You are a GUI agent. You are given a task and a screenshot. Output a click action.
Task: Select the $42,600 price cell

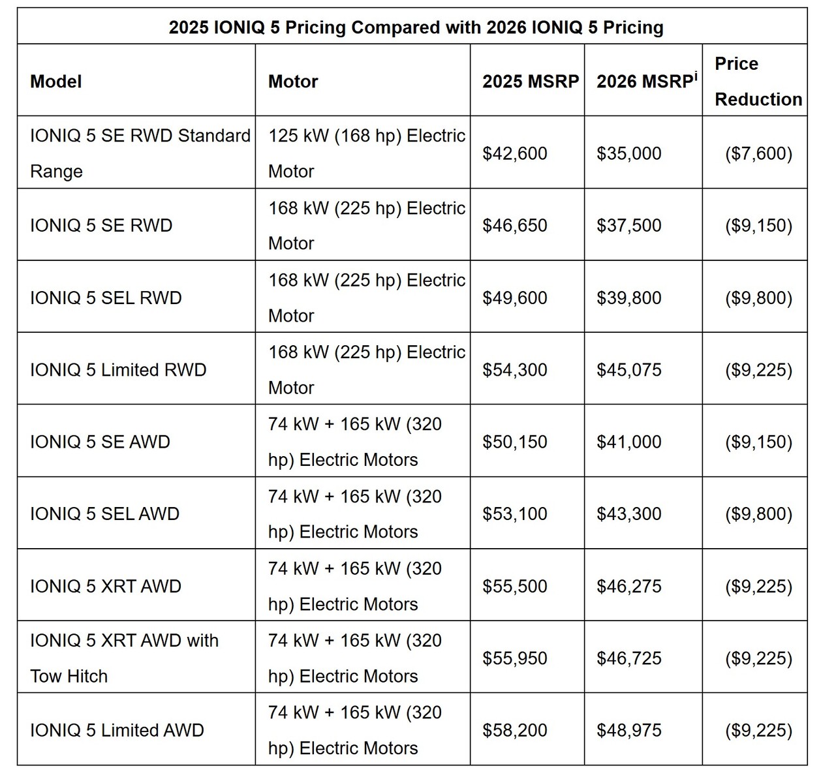(515, 154)
